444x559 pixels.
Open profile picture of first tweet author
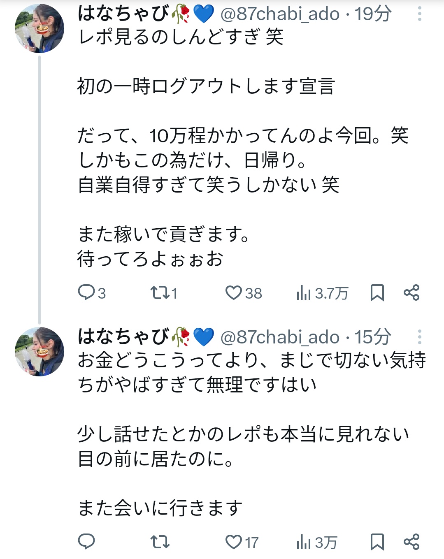click(40, 28)
